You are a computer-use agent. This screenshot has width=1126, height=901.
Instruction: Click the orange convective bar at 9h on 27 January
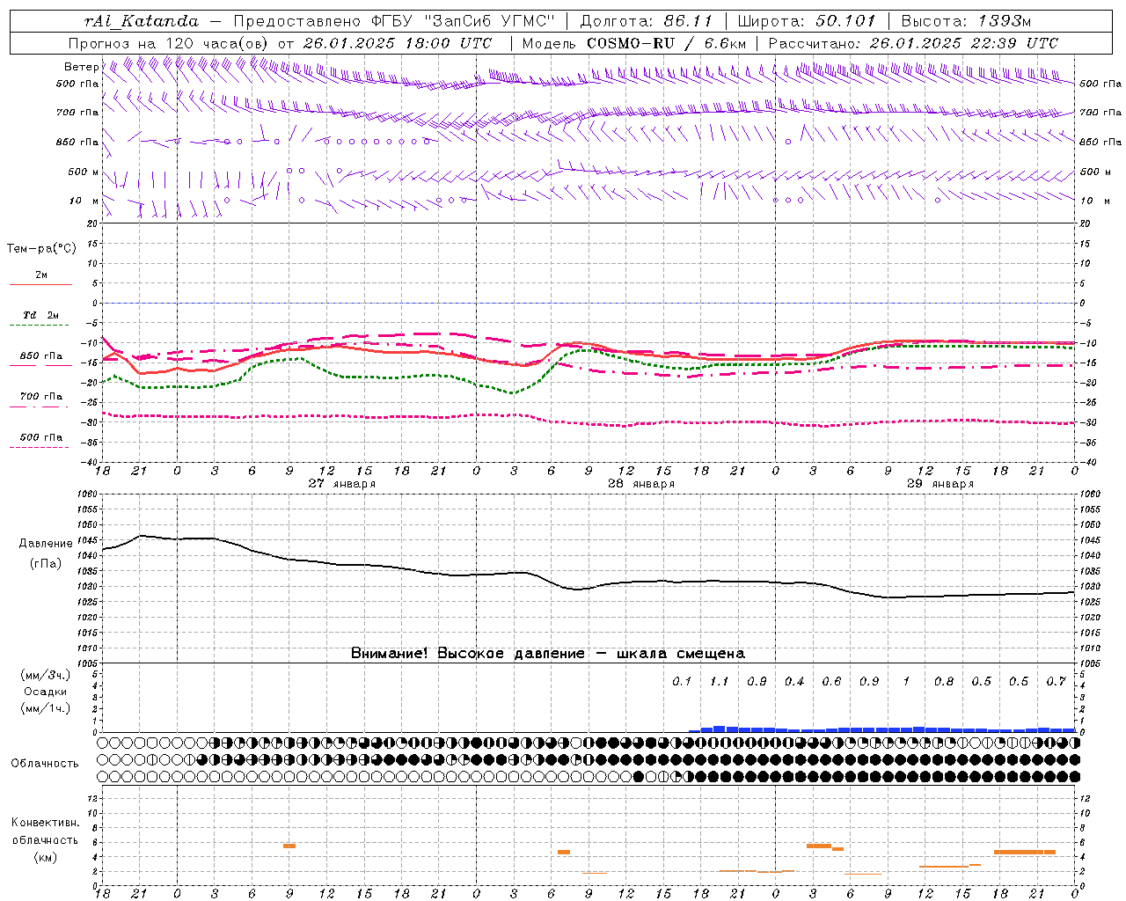(x=289, y=846)
